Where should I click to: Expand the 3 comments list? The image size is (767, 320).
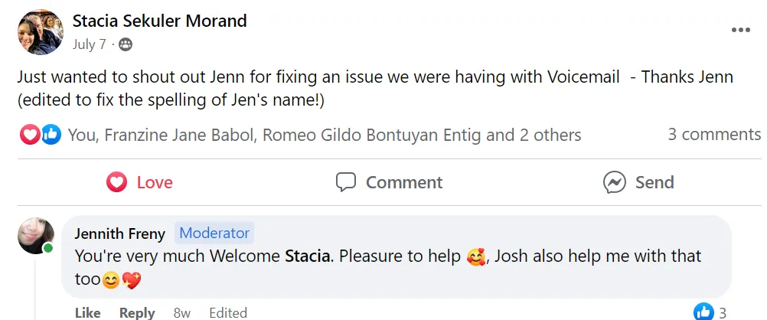pos(714,135)
